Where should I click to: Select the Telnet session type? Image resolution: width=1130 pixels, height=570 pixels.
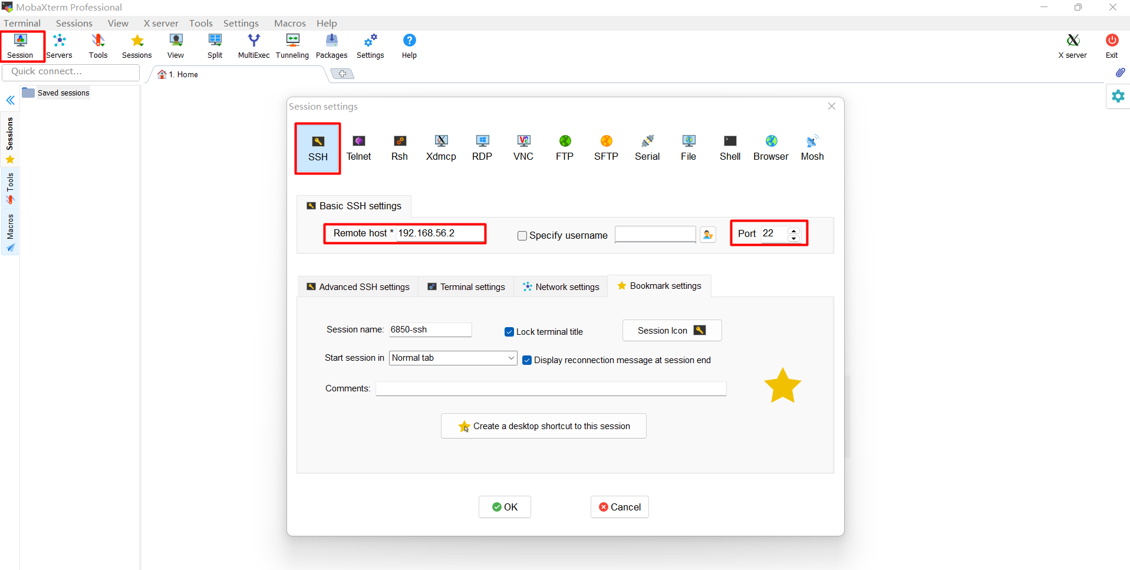coord(358,148)
